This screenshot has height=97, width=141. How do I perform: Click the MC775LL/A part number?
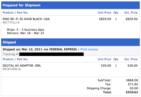tap(11, 22)
